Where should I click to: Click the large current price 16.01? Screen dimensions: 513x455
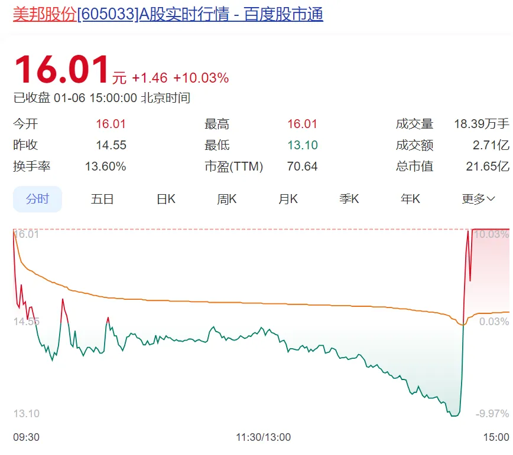(61, 70)
